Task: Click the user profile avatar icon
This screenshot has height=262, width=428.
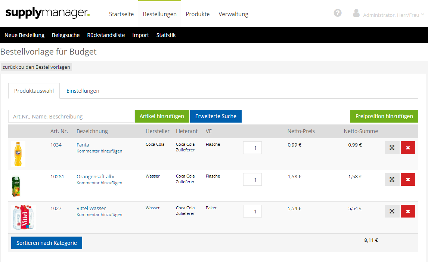Action: click(x=356, y=13)
